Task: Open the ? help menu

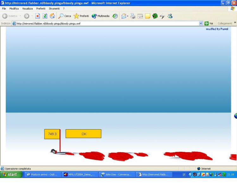Action: [64, 9]
